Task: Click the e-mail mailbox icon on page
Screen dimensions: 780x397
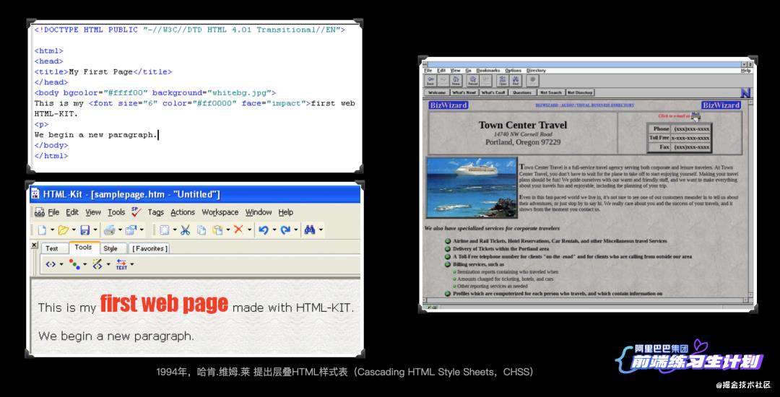Action: [695, 115]
